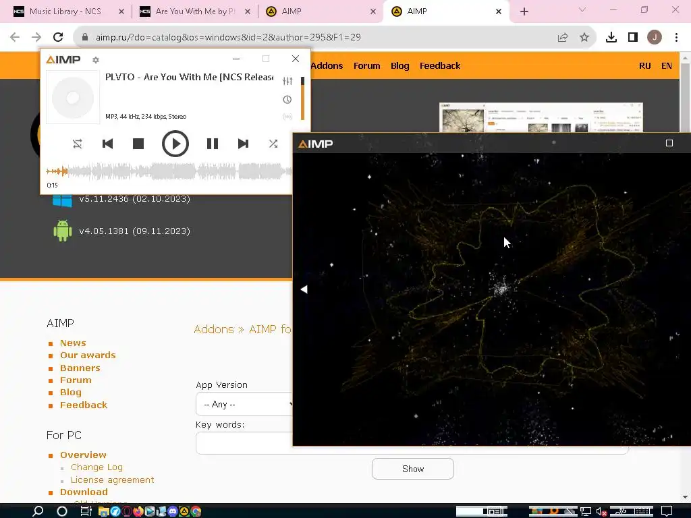Switch to the Are You With Me browser tab
691x518 pixels.
(195, 11)
